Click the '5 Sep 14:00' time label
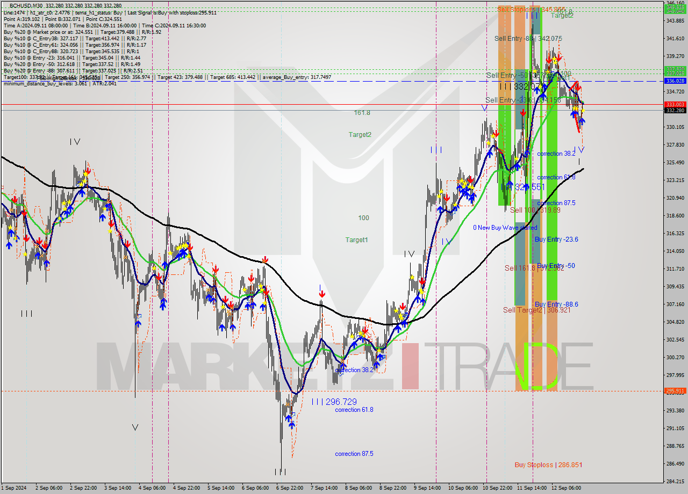Screen dimensions: 688x494 (x=221, y=488)
